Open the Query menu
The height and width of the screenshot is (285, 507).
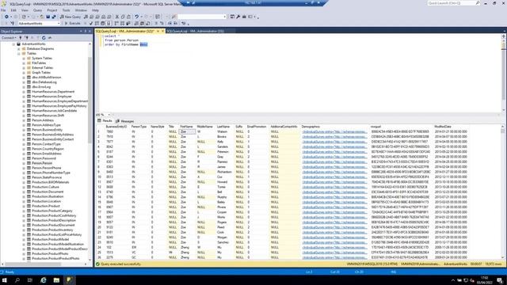click(37, 10)
